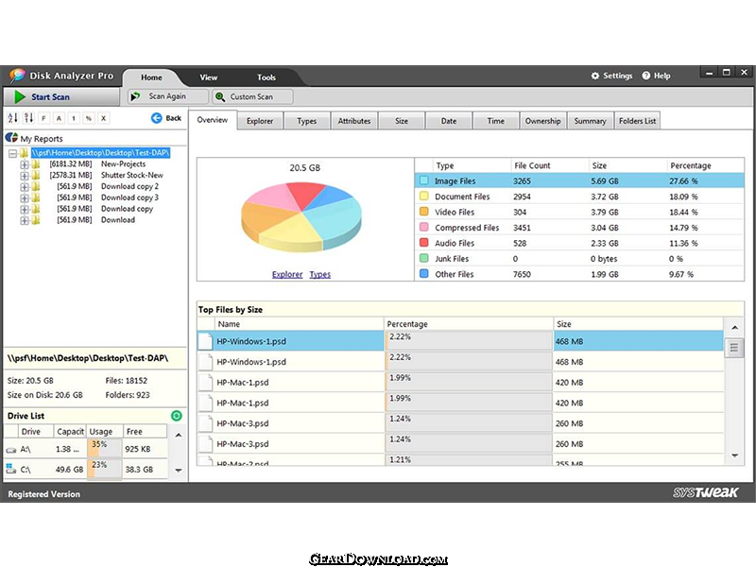Expand the Download folder
Image resolution: width=756 pixels, height=567 pixels.
25,220
